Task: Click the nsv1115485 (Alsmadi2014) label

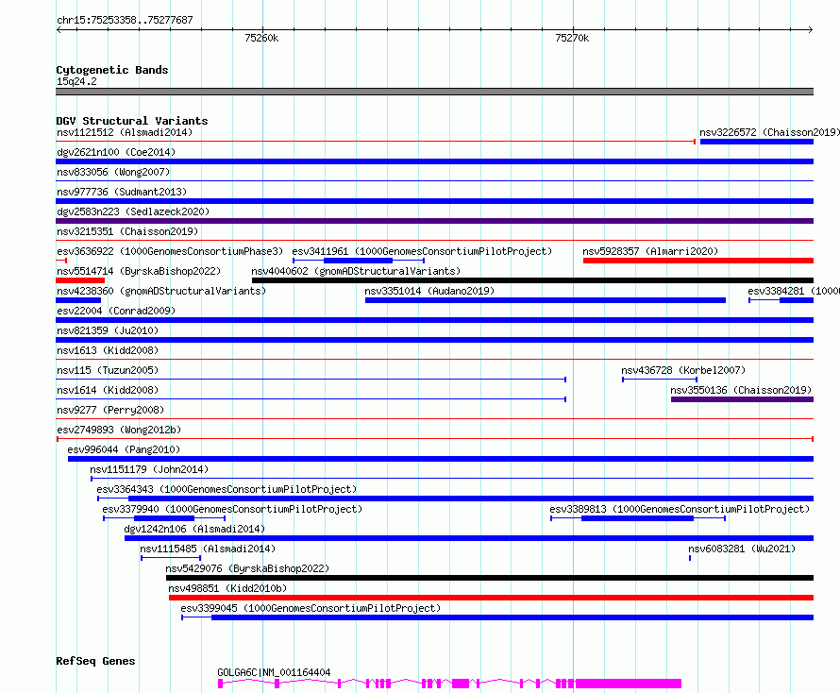Action: [208, 549]
